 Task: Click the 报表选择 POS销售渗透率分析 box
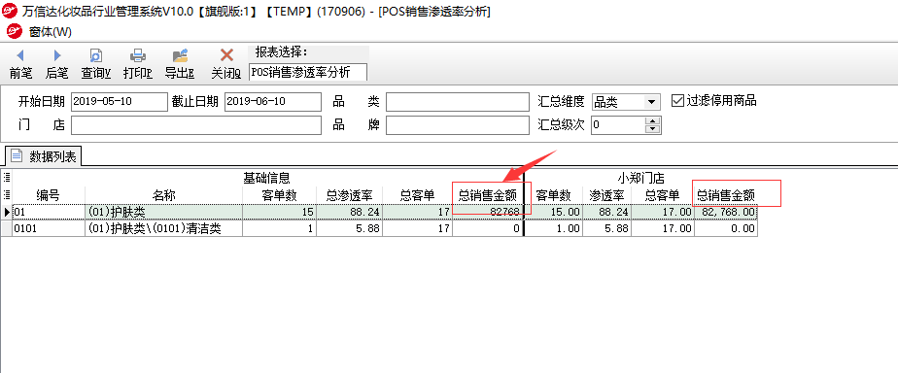(x=309, y=72)
